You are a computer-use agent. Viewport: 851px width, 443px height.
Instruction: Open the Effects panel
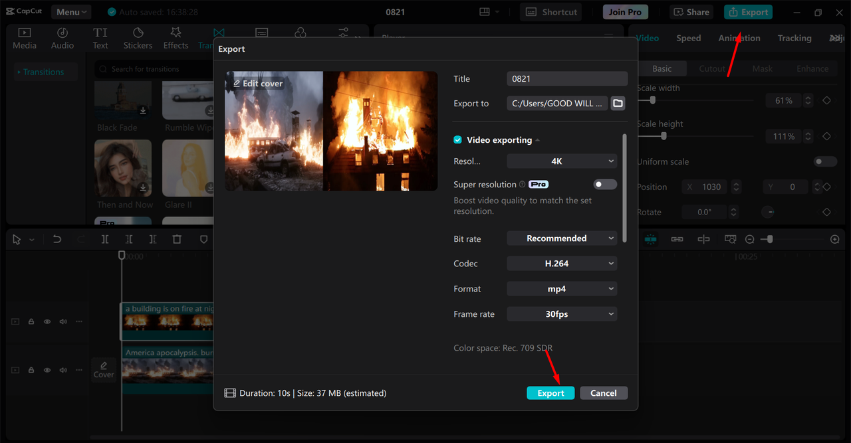point(176,39)
